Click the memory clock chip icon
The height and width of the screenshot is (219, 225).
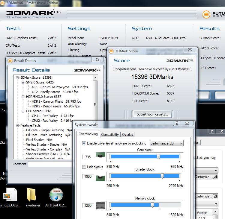(100, 206)
